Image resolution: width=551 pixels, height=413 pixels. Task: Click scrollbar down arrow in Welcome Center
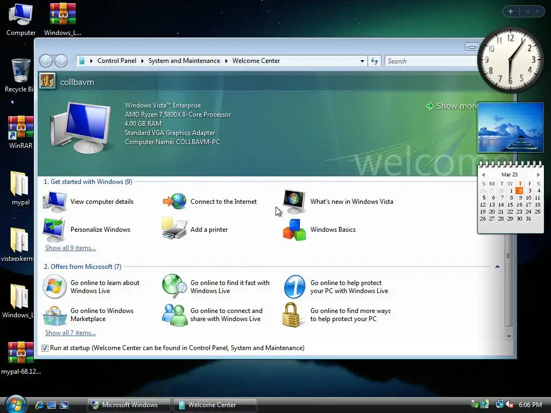(x=508, y=337)
